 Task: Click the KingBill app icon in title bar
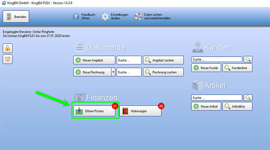click(4, 3)
